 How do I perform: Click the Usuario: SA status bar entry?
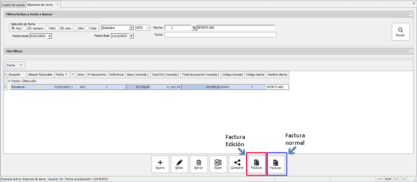(x=55, y=179)
